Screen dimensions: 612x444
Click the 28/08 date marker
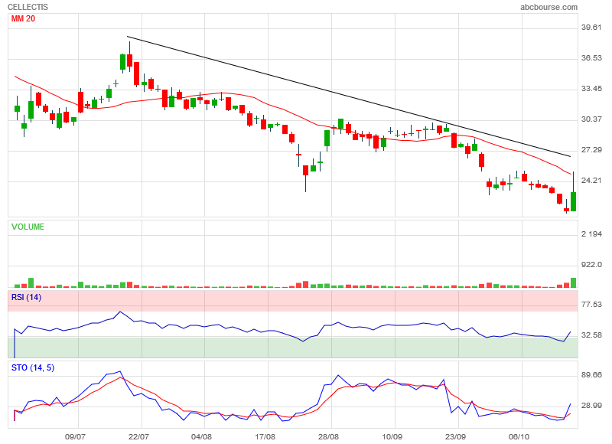(x=329, y=436)
